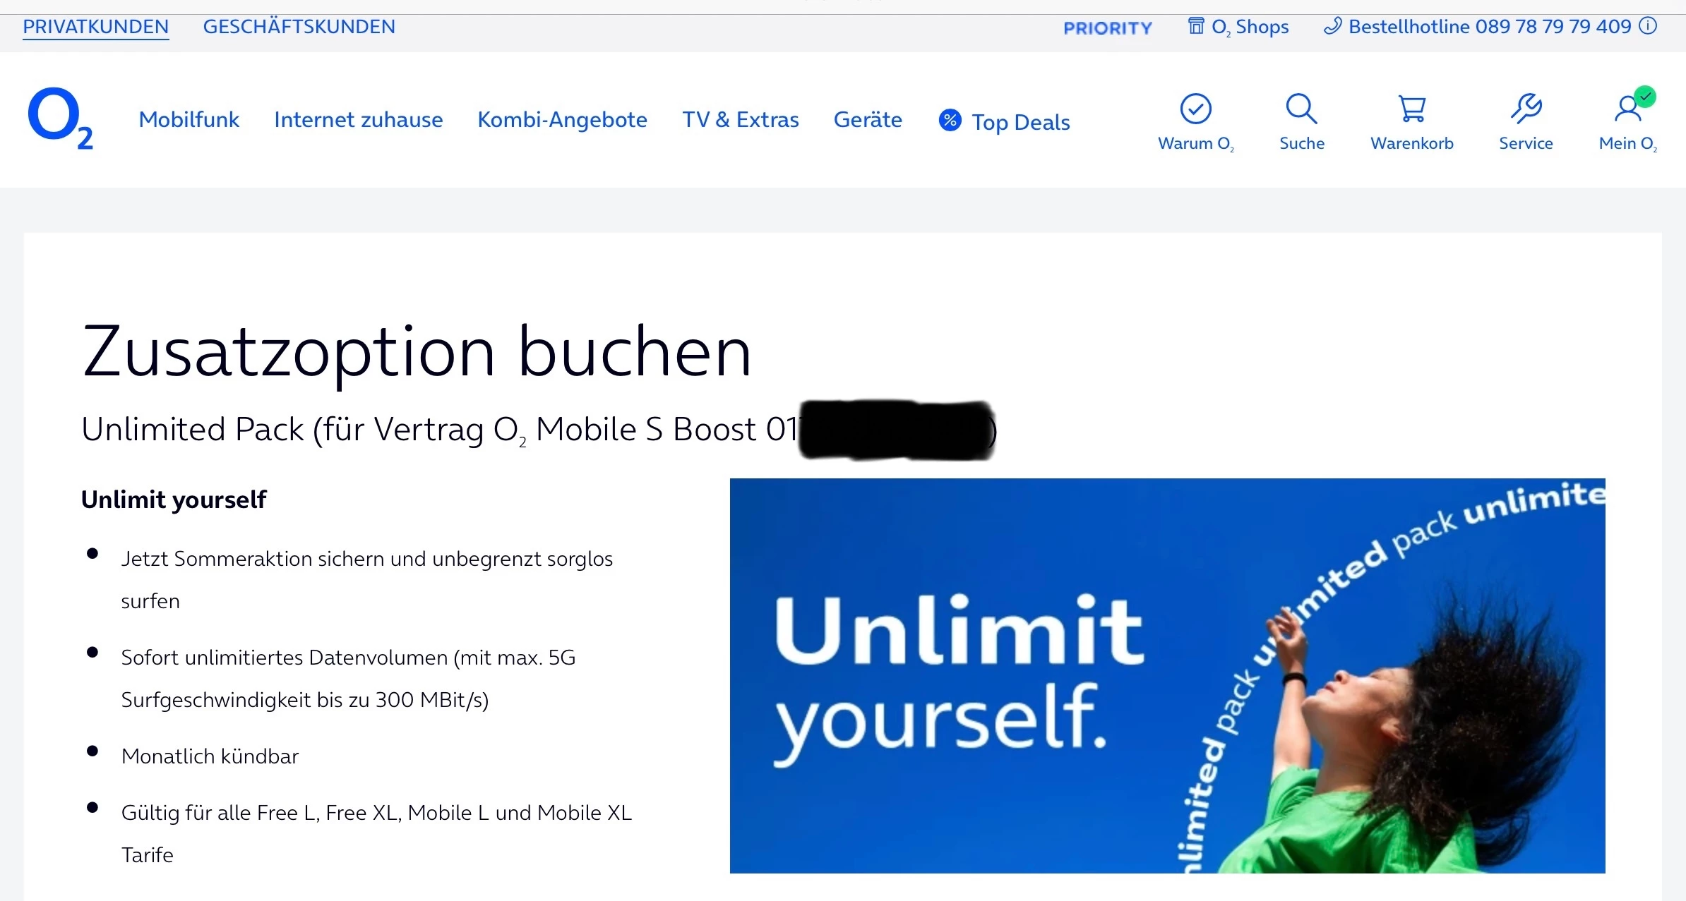Open the TV & Extras menu

click(x=740, y=120)
